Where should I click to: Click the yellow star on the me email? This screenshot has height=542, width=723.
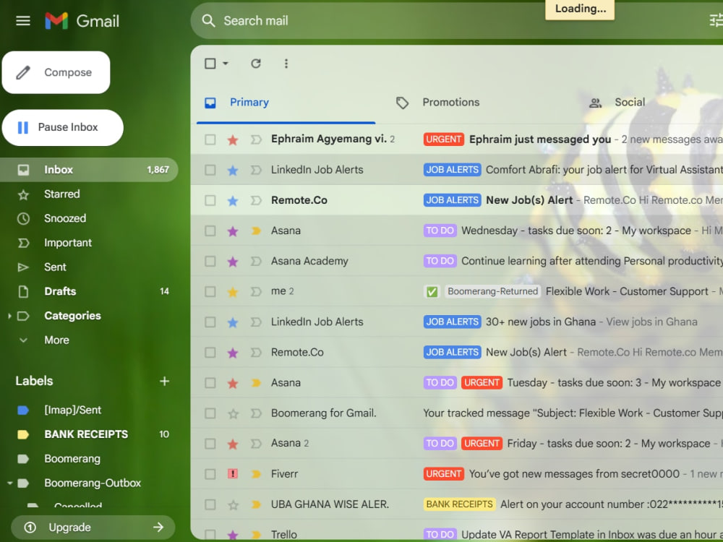point(233,292)
